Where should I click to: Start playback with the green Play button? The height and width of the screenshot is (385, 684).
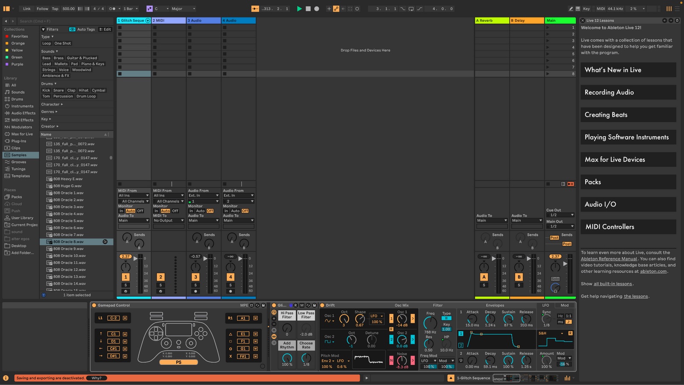point(299,9)
